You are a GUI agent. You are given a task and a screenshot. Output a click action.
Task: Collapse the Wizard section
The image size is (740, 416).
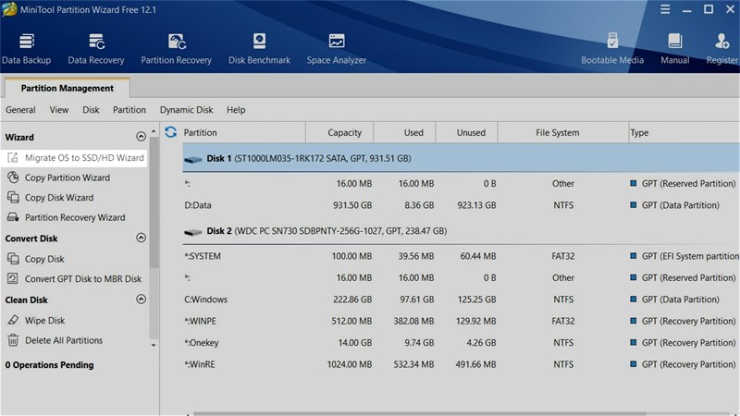[141, 137]
